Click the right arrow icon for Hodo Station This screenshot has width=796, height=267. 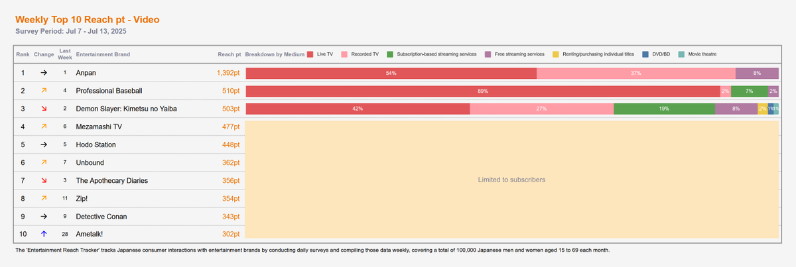(x=44, y=144)
